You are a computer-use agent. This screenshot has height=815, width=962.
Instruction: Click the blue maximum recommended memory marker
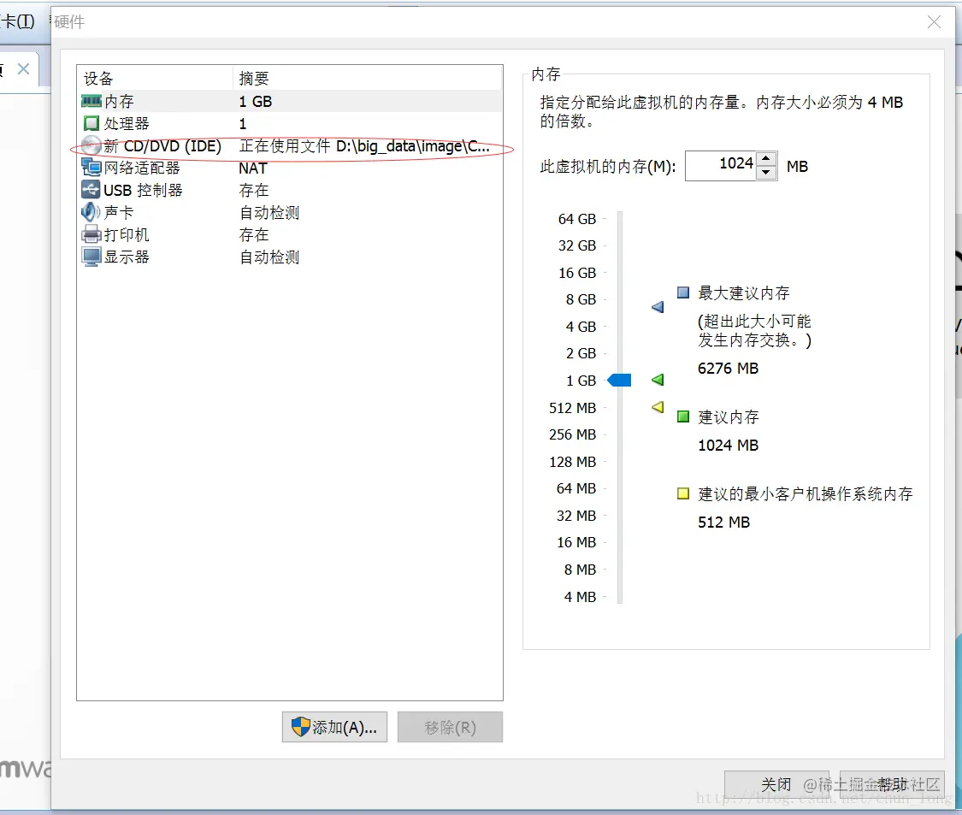point(658,307)
